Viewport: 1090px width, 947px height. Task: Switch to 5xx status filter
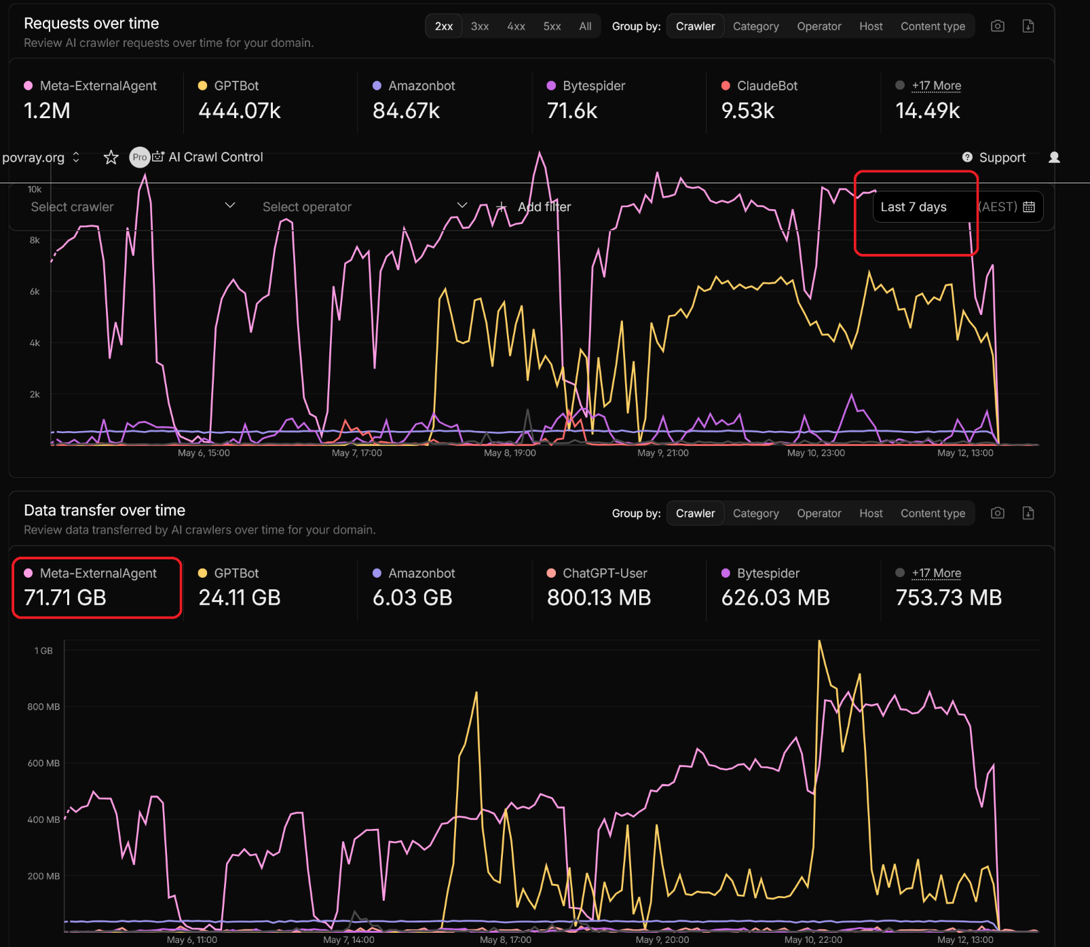tap(552, 26)
